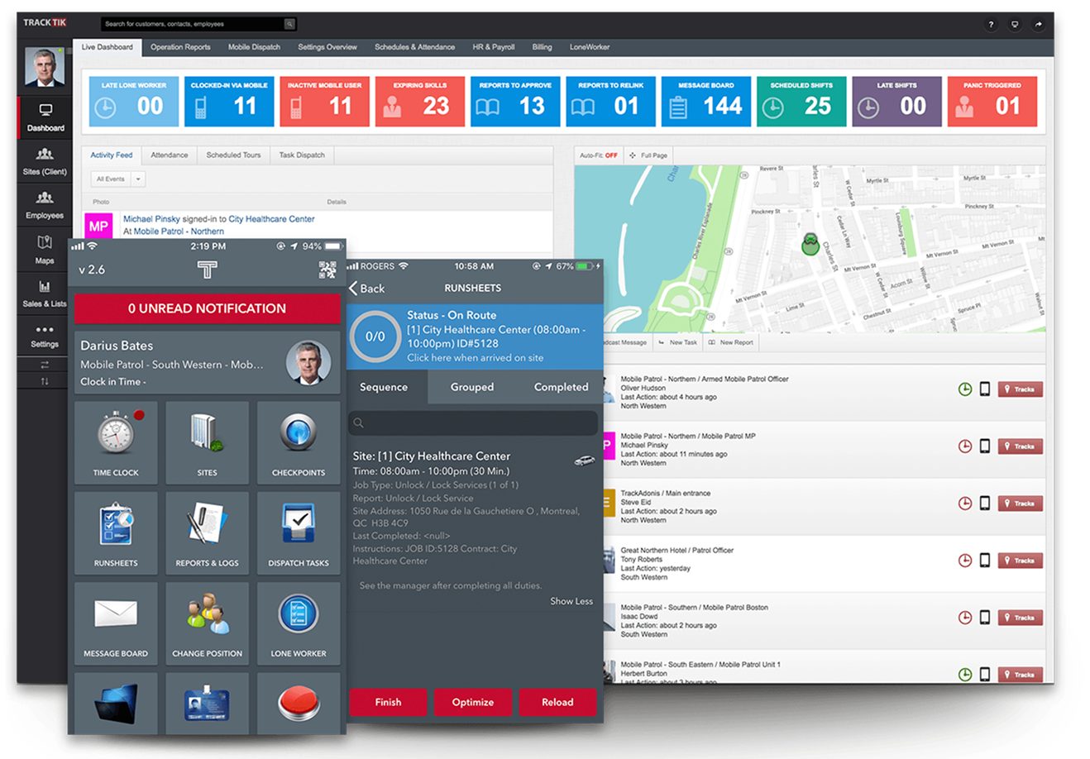Click New Task below the map
Viewport: 1090px width, 759px height.
pyautogui.click(x=677, y=342)
